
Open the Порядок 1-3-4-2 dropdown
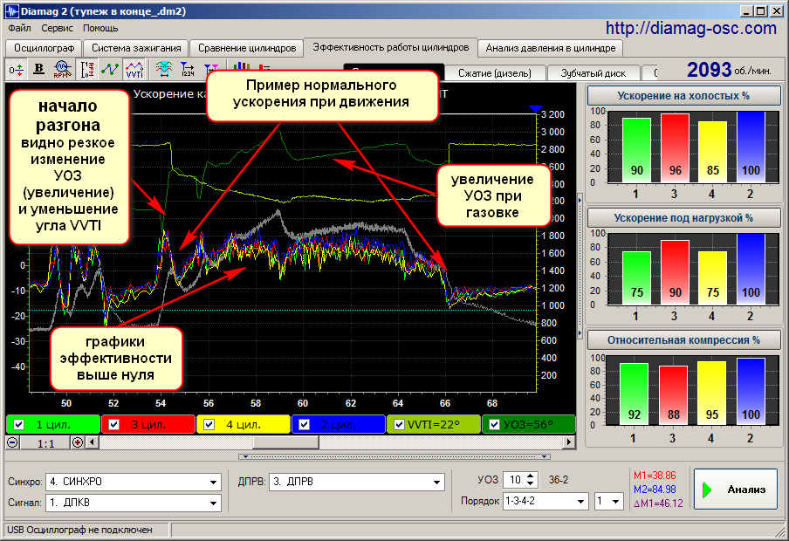point(581,501)
